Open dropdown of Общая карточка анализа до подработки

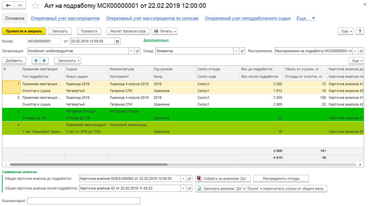click(x=183, y=179)
